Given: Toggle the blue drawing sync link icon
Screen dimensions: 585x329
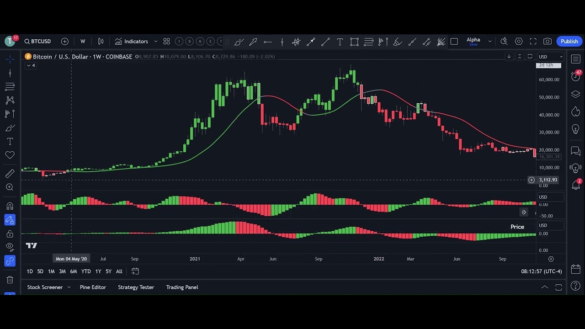Looking at the screenshot, I should pos(10,261).
